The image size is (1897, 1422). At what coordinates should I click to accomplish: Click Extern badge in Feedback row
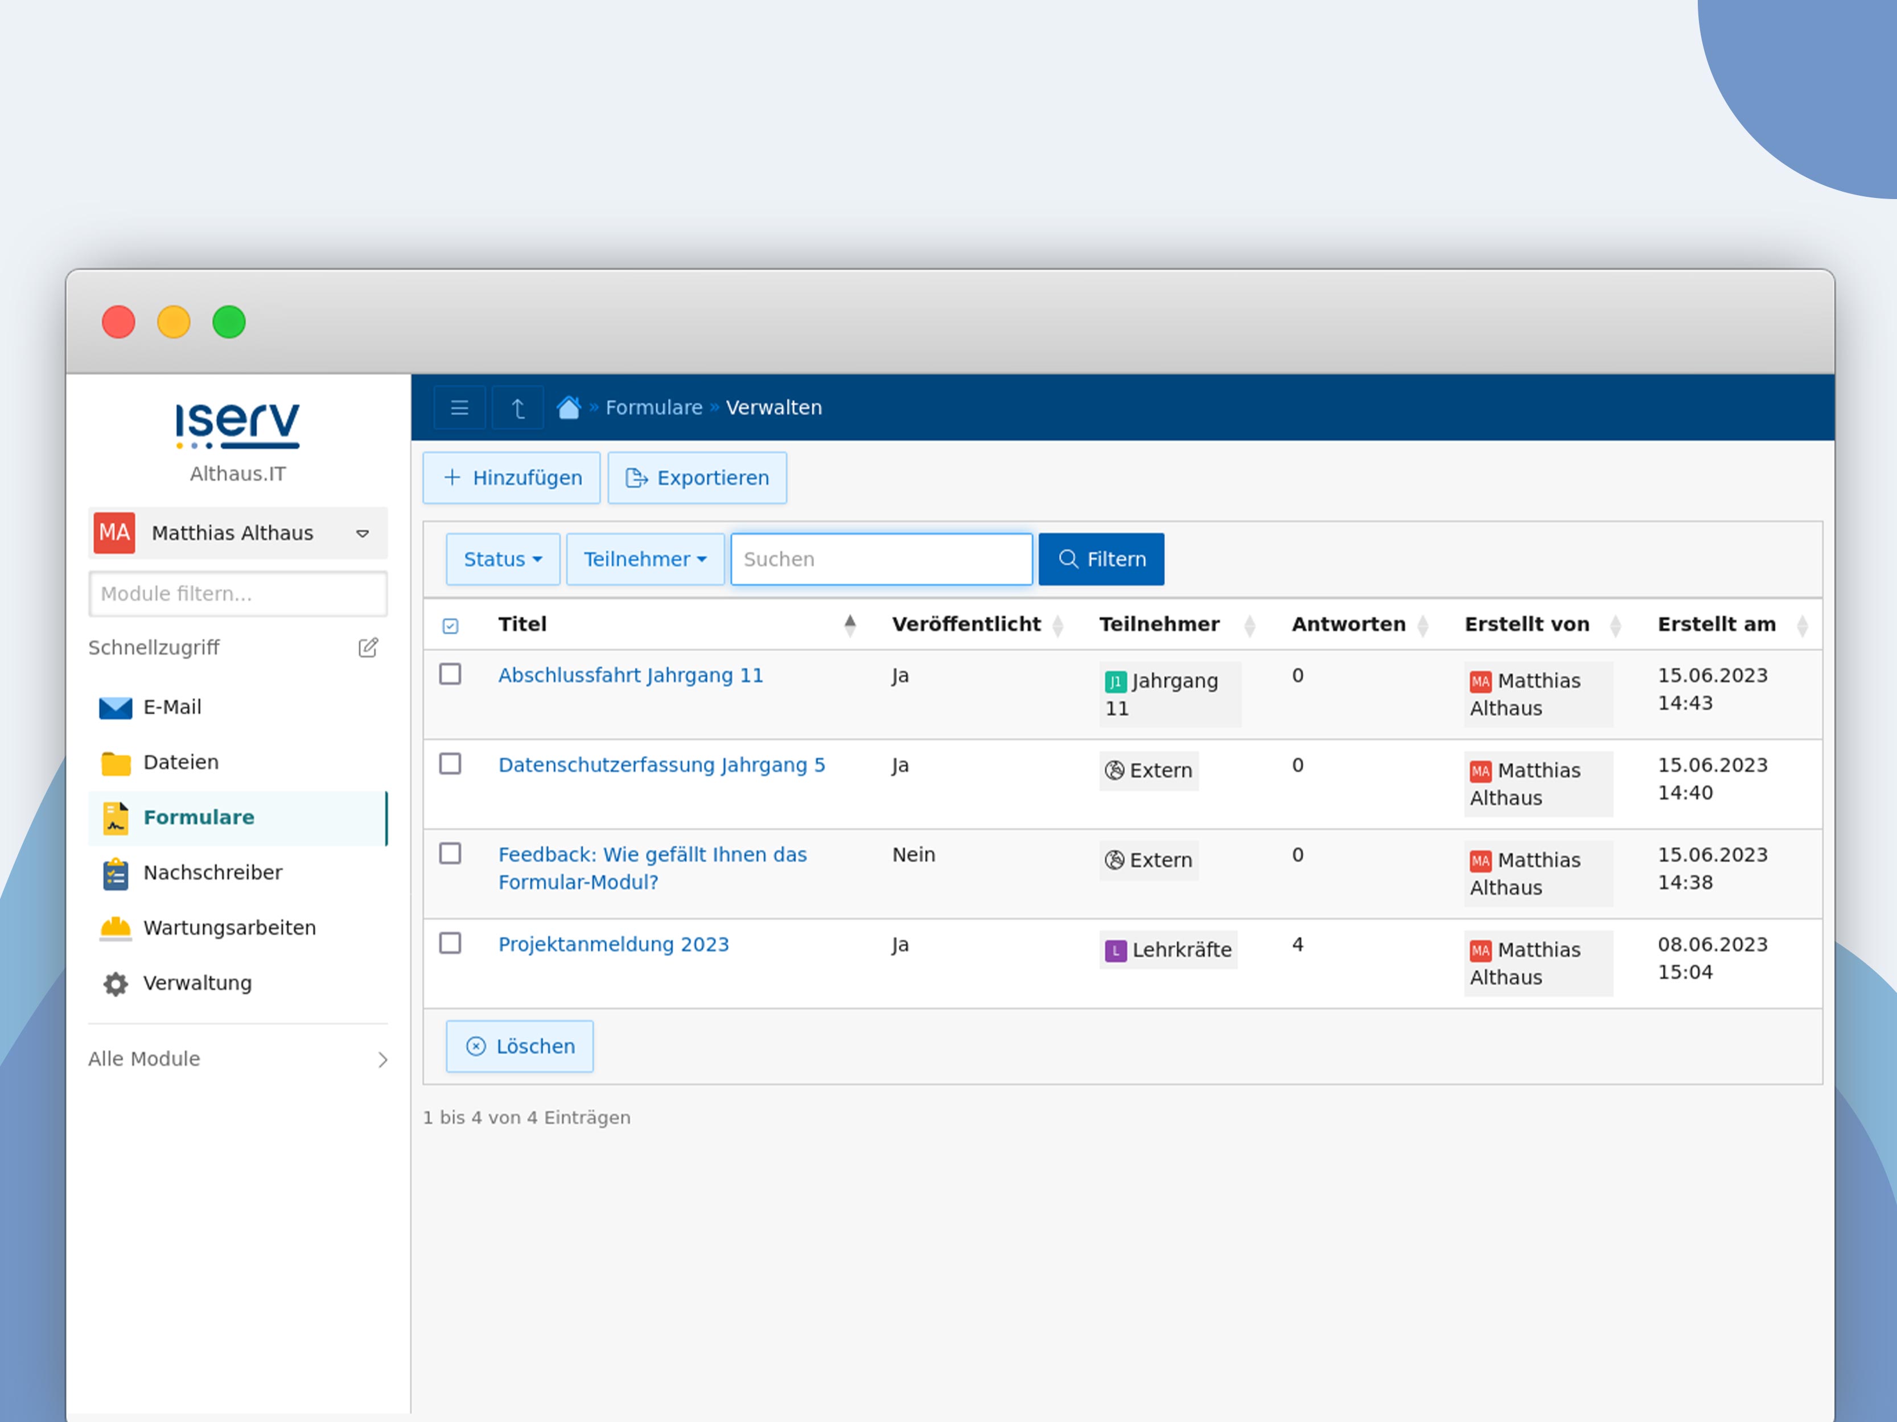[1149, 861]
